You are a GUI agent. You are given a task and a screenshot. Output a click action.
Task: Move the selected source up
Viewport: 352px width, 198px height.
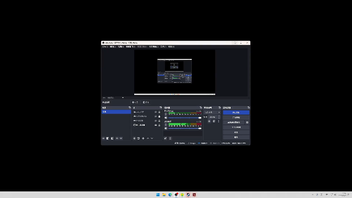tap(148, 139)
